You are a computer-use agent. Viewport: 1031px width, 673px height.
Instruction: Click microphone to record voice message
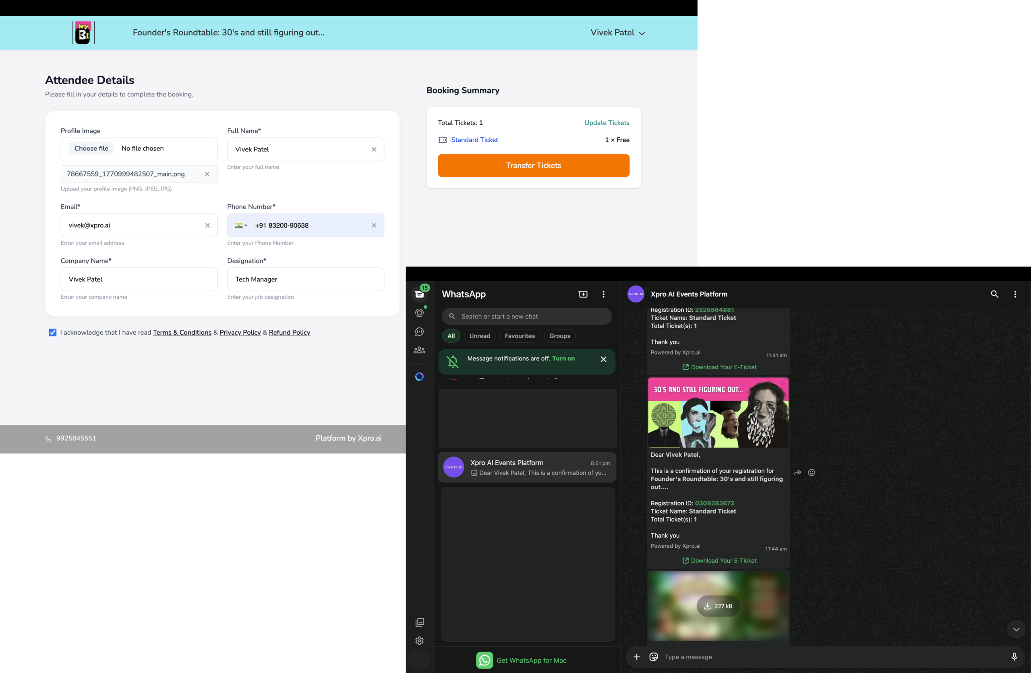pos(1014,656)
